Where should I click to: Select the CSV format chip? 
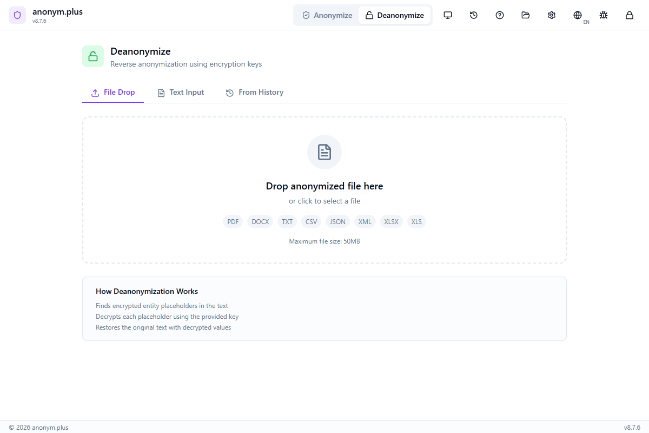(311, 221)
